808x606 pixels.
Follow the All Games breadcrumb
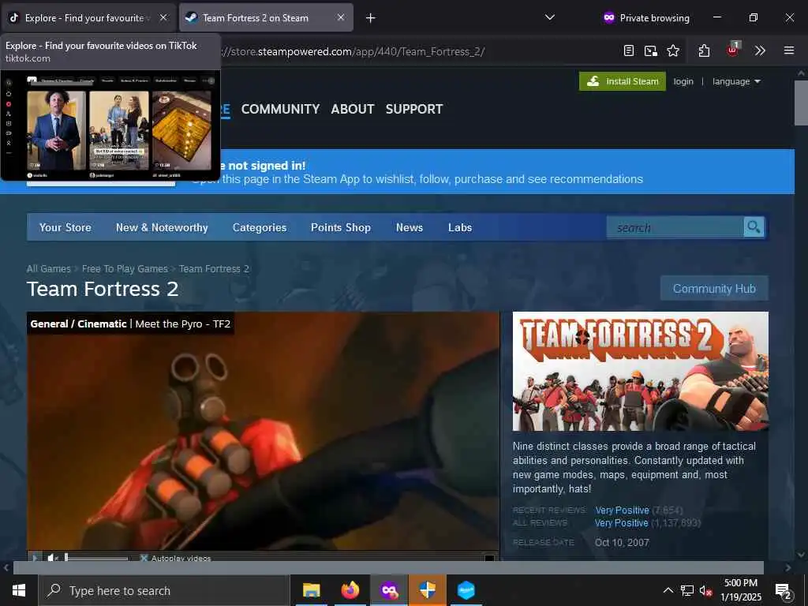point(48,268)
